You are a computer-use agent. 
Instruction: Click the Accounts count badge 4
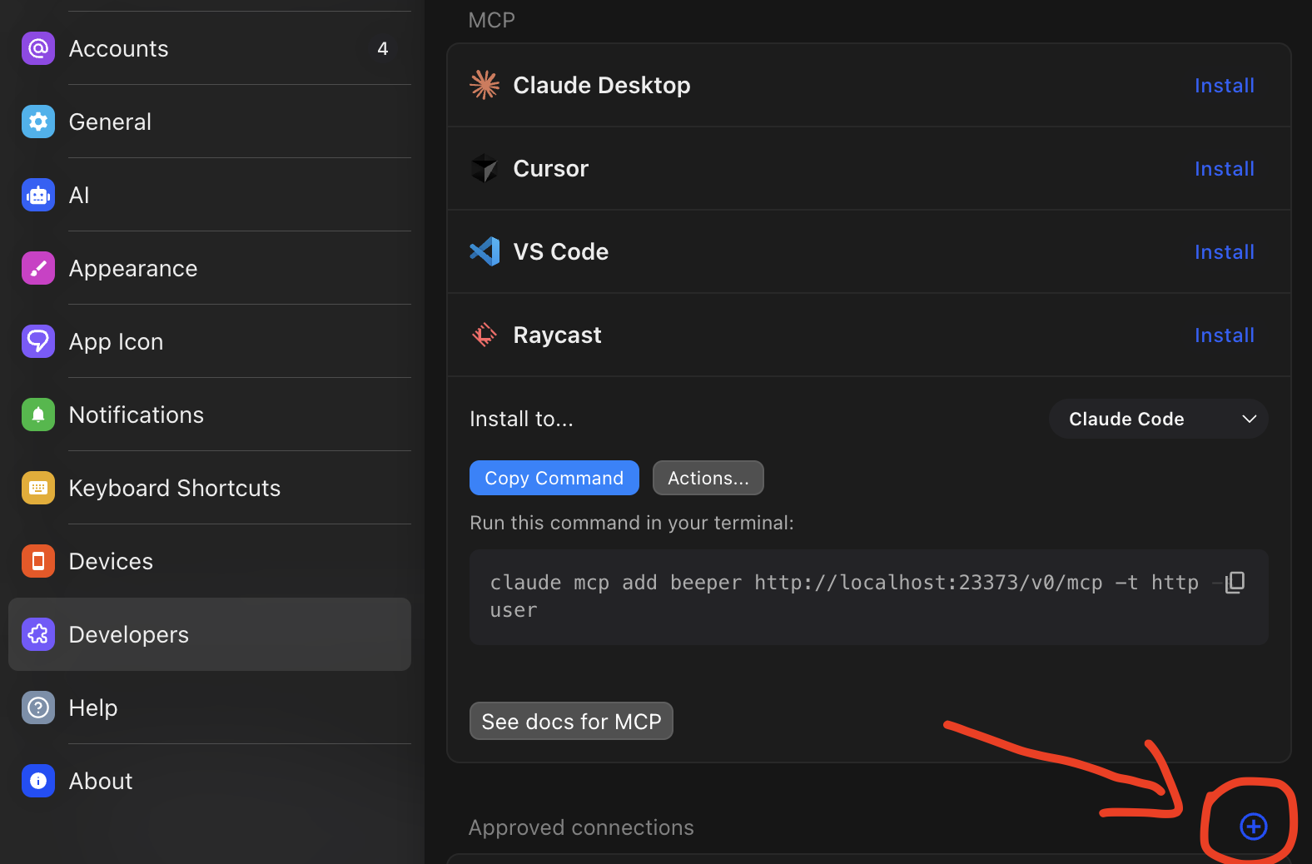383,48
